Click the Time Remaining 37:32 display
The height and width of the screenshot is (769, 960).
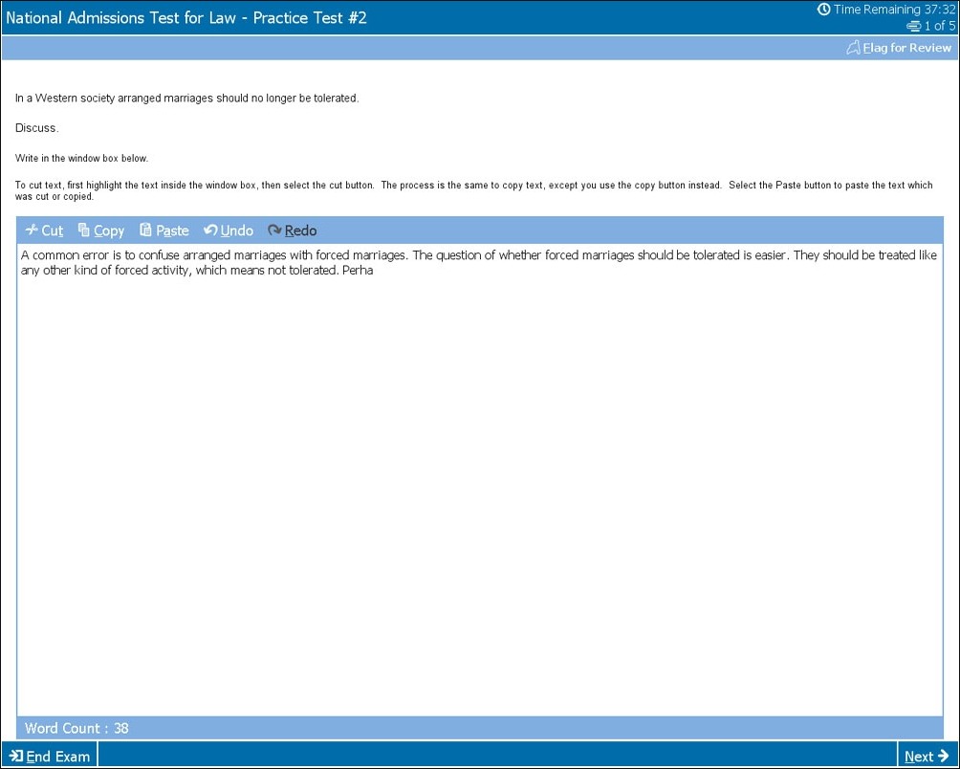pyautogui.click(x=886, y=10)
